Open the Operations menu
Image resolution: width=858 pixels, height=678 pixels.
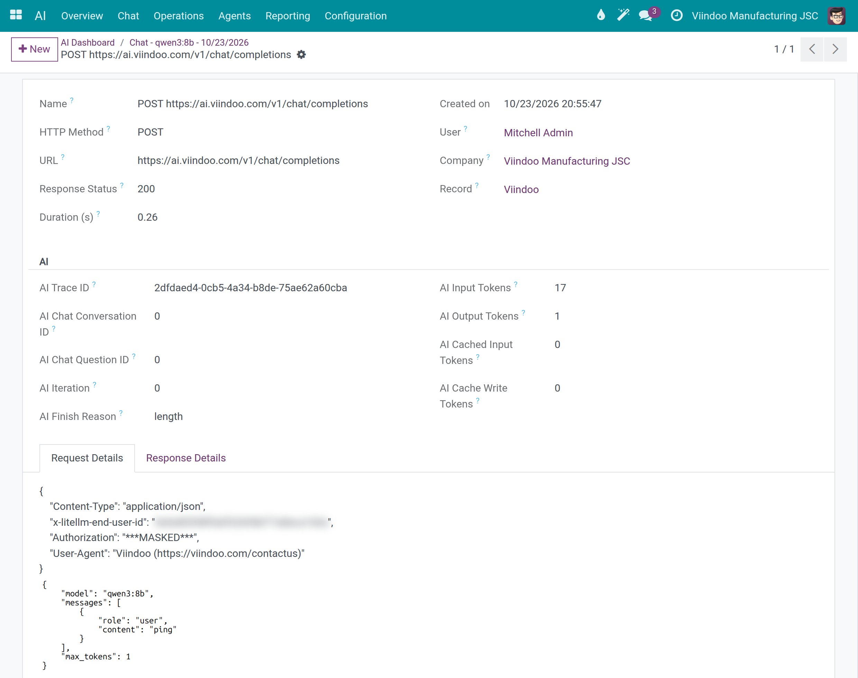click(x=179, y=16)
